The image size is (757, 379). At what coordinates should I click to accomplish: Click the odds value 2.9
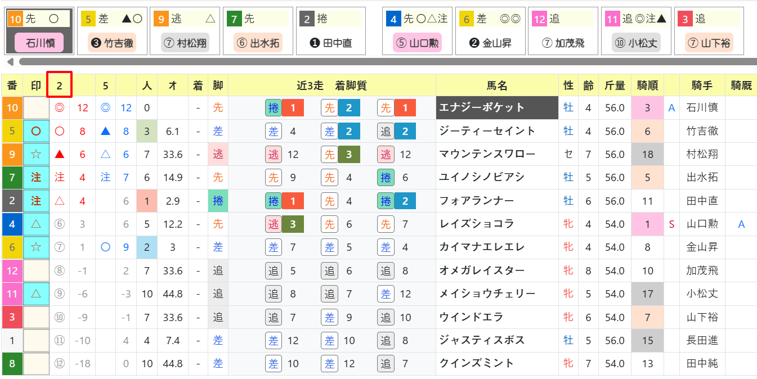coord(172,201)
